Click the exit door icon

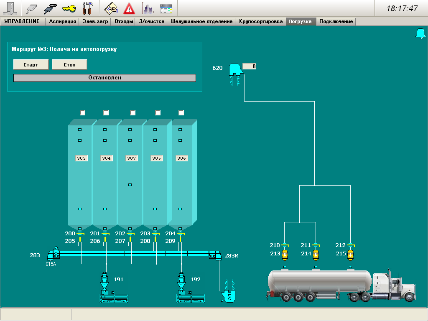(x=10, y=8)
